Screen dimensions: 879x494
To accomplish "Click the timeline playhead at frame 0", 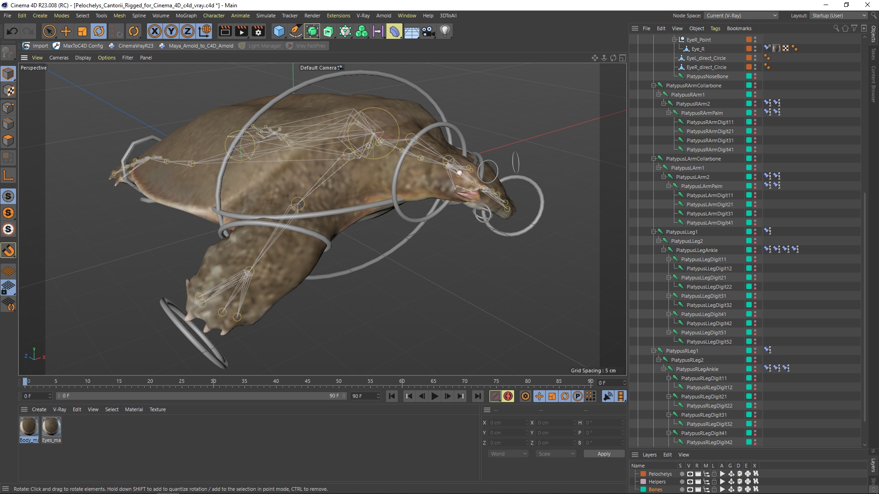I will tap(25, 381).
